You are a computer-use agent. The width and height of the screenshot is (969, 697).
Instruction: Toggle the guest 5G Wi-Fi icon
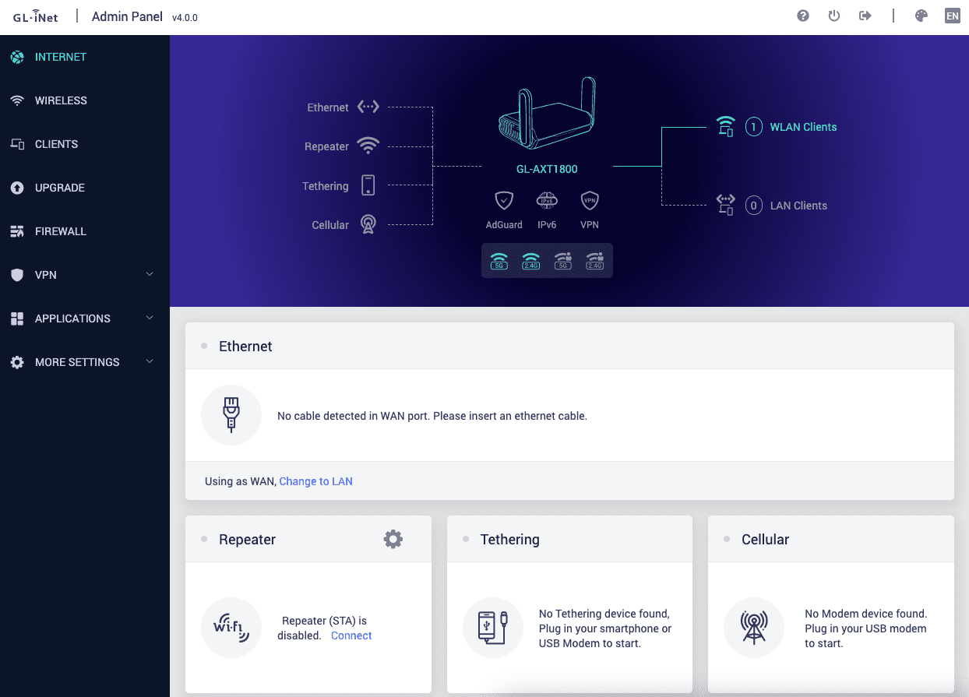point(563,261)
